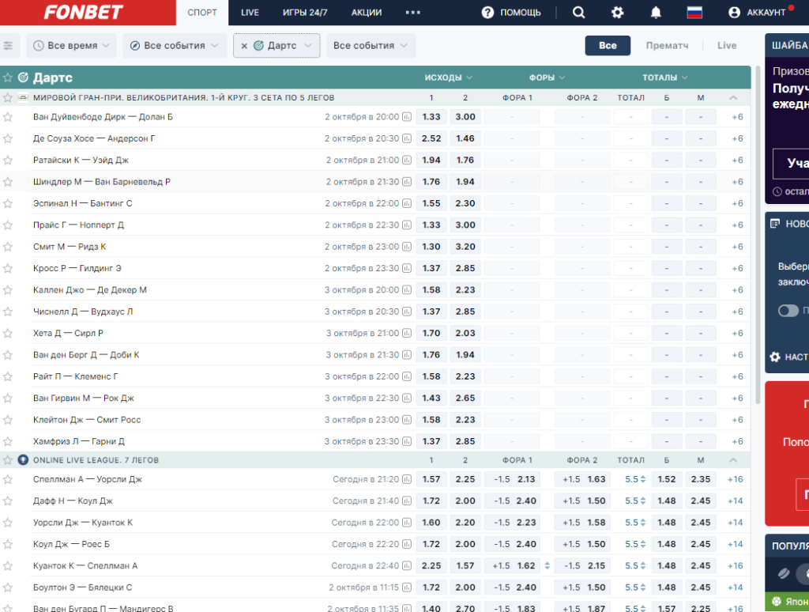
Task: Open statistics icon for Прайс Г — Нопперт Д
Action: point(407,225)
